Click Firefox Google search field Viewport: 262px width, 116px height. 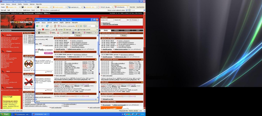91,26
